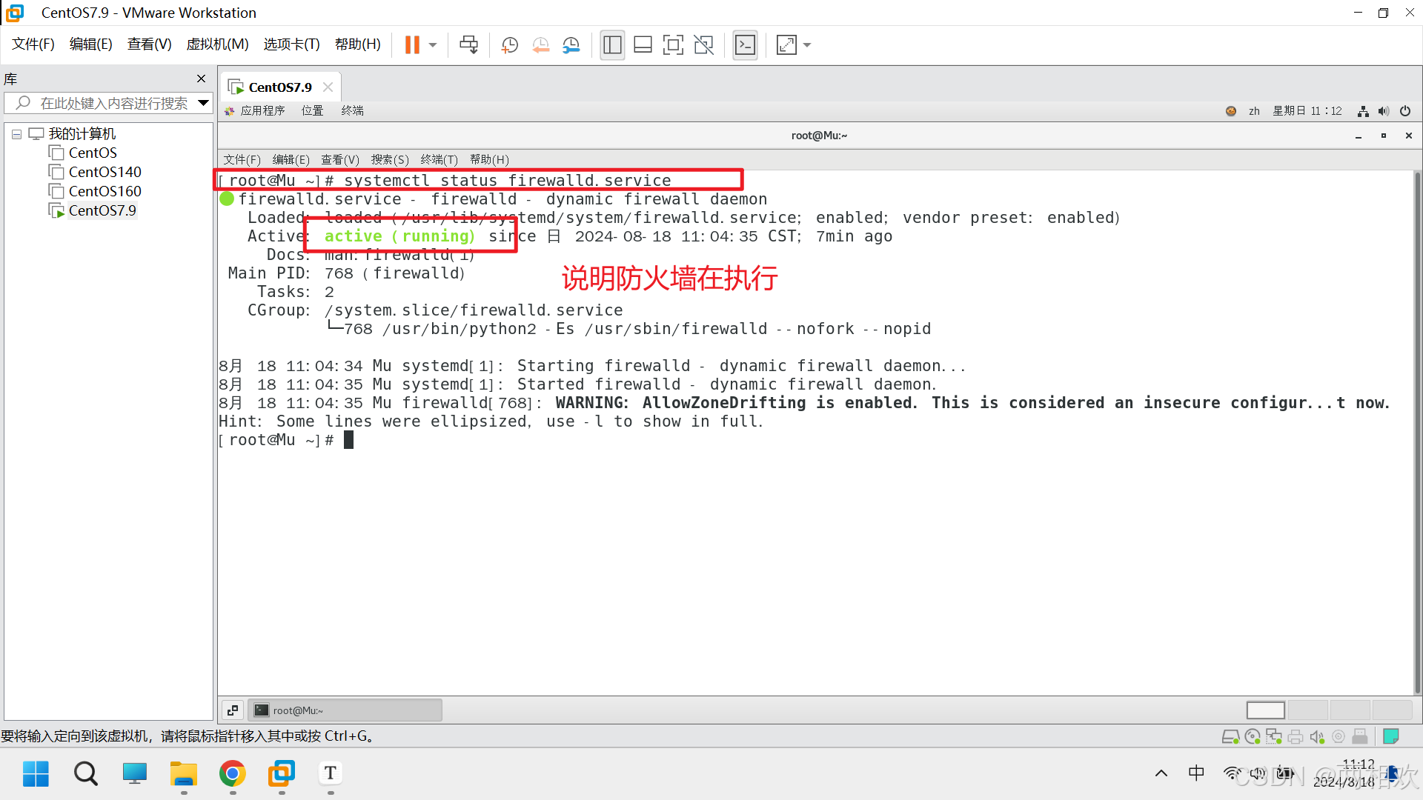The image size is (1423, 800).
Task: Click the pause virtual machine icon
Action: point(412,45)
